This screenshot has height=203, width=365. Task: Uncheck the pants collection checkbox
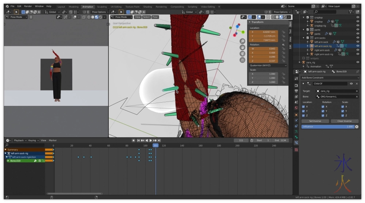point(308,30)
